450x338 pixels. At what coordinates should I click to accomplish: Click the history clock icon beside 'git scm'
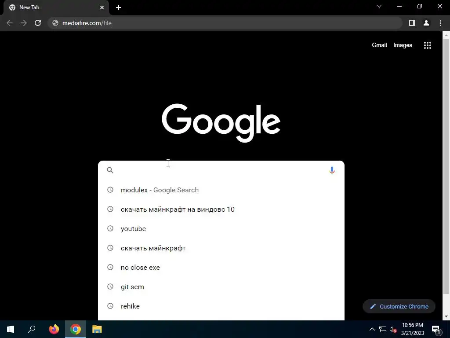tap(110, 287)
